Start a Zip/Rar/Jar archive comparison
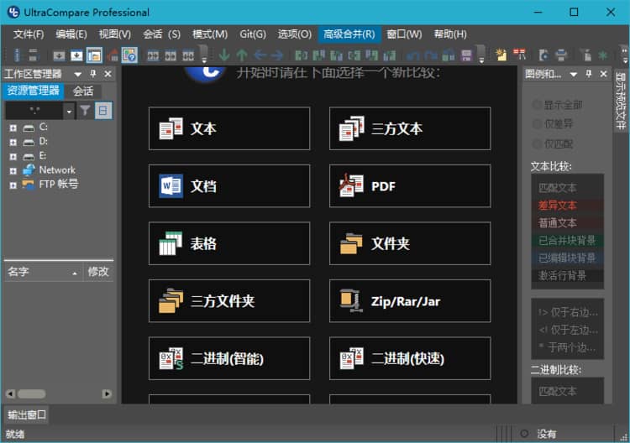This screenshot has width=630, height=443. click(x=409, y=301)
